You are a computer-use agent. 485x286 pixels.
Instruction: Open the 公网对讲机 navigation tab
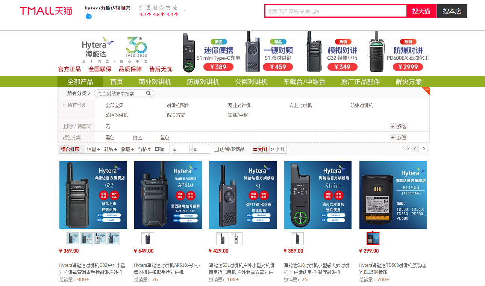pos(251,82)
